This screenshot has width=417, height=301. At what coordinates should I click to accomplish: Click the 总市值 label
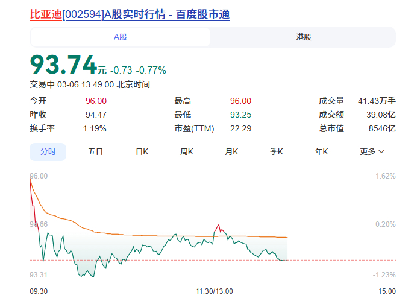(x=331, y=128)
